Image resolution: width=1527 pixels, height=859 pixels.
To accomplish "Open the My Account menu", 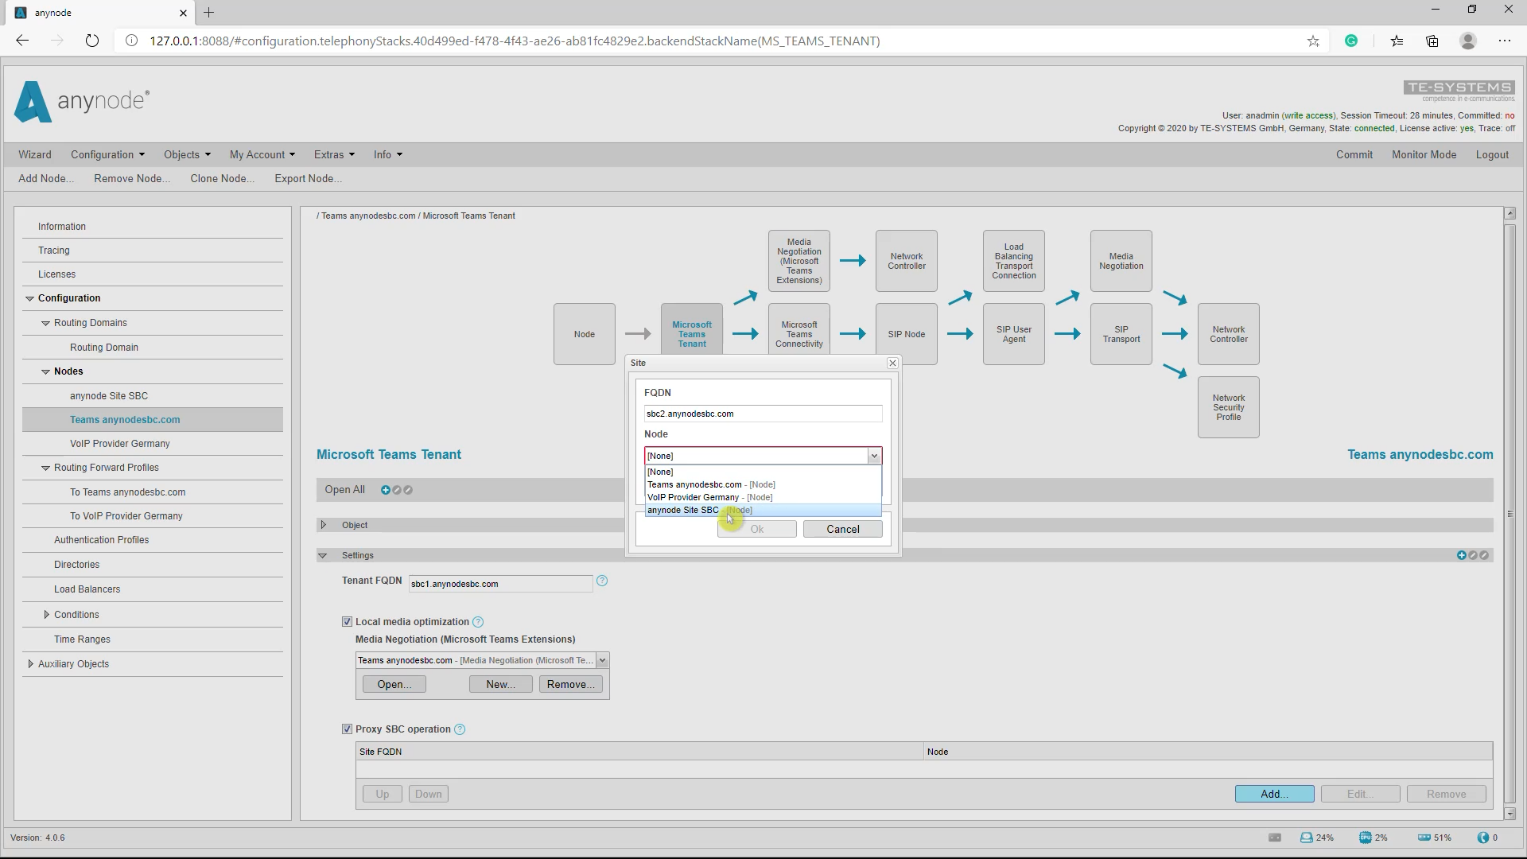I will coord(262,154).
